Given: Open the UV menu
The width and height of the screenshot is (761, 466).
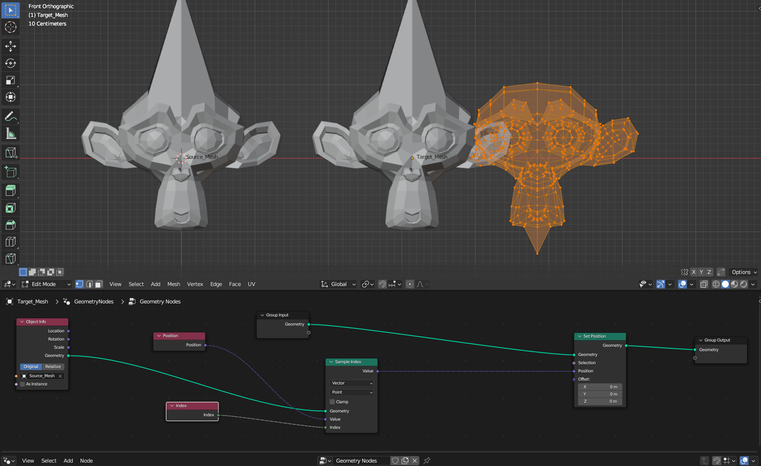Looking at the screenshot, I should (x=251, y=284).
